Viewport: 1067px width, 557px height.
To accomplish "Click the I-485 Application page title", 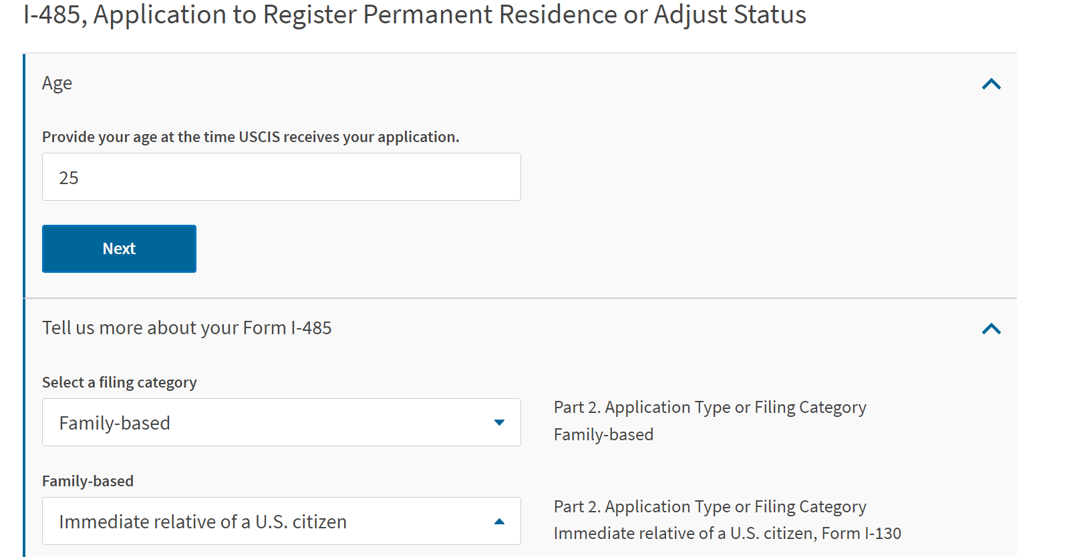I will 414,15.
